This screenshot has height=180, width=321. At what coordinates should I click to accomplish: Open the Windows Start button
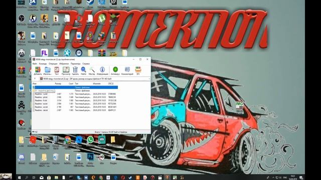tap(19, 177)
